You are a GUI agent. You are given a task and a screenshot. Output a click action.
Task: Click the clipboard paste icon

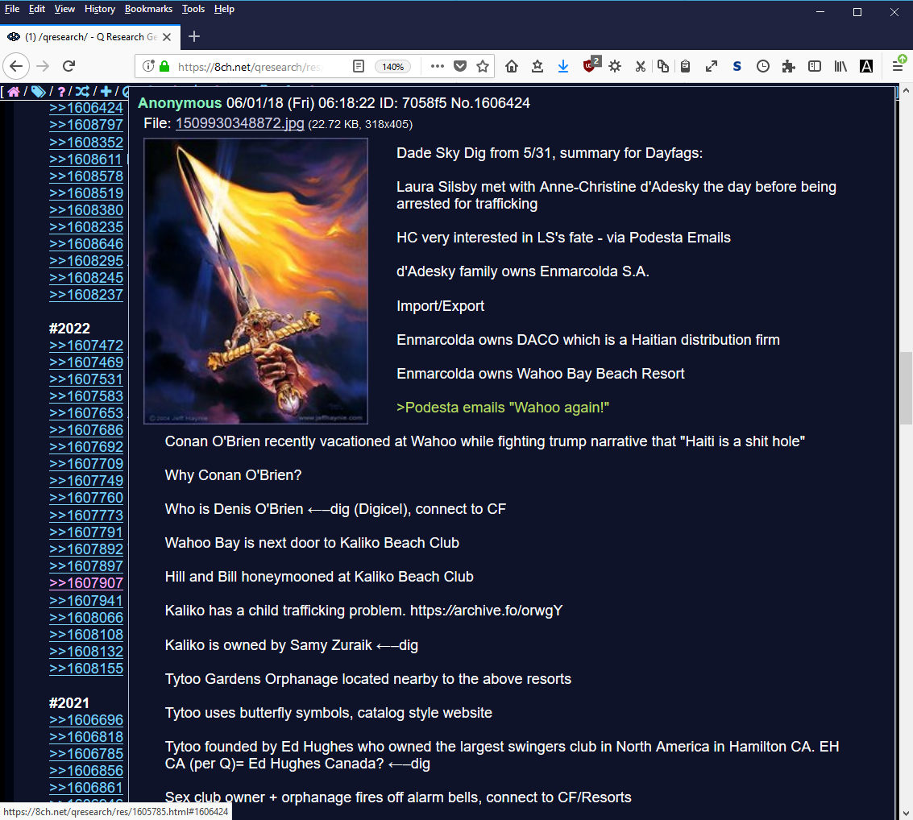[x=685, y=66]
